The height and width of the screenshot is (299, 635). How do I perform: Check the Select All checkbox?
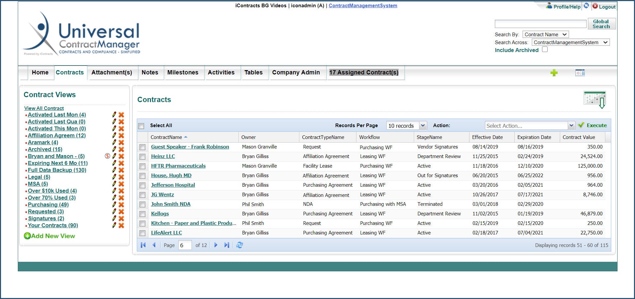click(x=141, y=126)
